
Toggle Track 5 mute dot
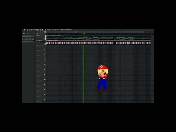tap(44, 59)
